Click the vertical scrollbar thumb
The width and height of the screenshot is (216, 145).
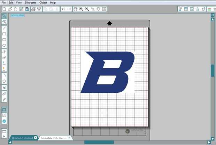tap(213, 70)
